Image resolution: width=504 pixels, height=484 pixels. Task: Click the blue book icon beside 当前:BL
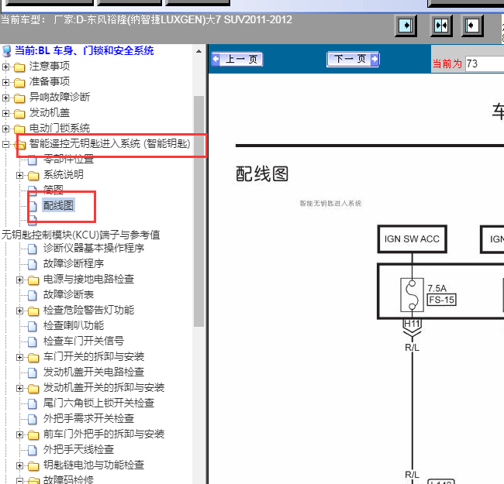(7, 51)
